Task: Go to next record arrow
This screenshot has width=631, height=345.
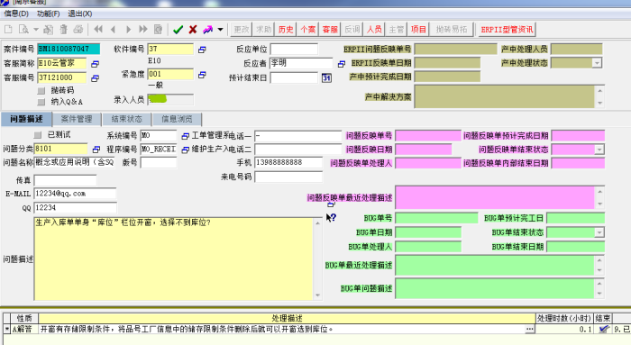Action: 128,30
